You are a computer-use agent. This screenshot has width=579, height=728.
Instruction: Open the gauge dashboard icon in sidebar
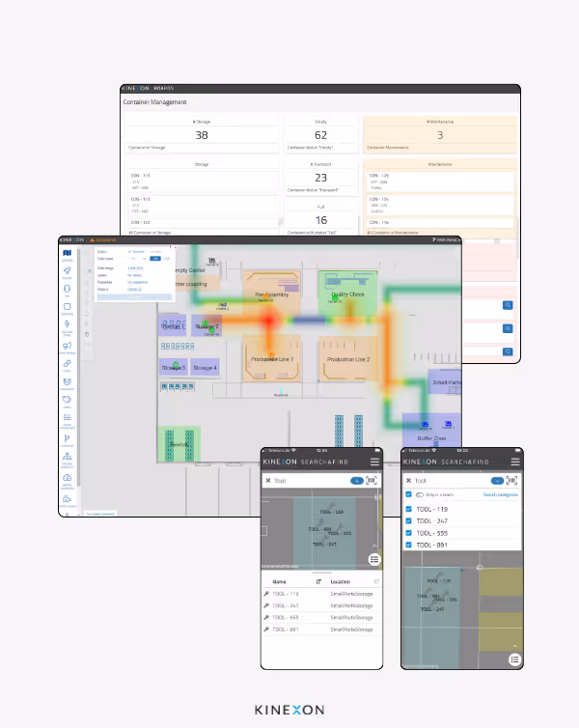68,477
